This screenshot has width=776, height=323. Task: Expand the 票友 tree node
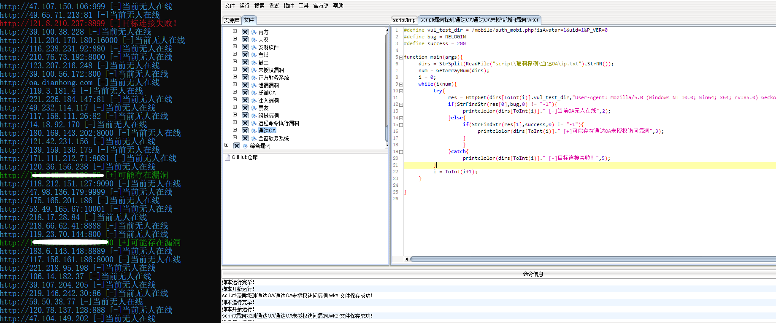235,107
